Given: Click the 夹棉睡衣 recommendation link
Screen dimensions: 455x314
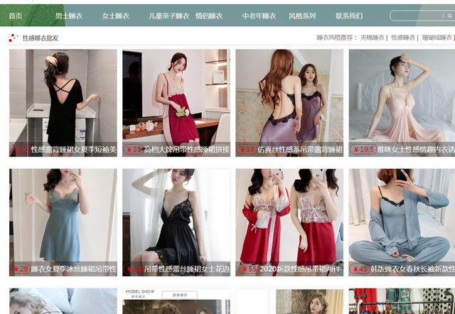Looking at the screenshot, I should click(372, 38).
